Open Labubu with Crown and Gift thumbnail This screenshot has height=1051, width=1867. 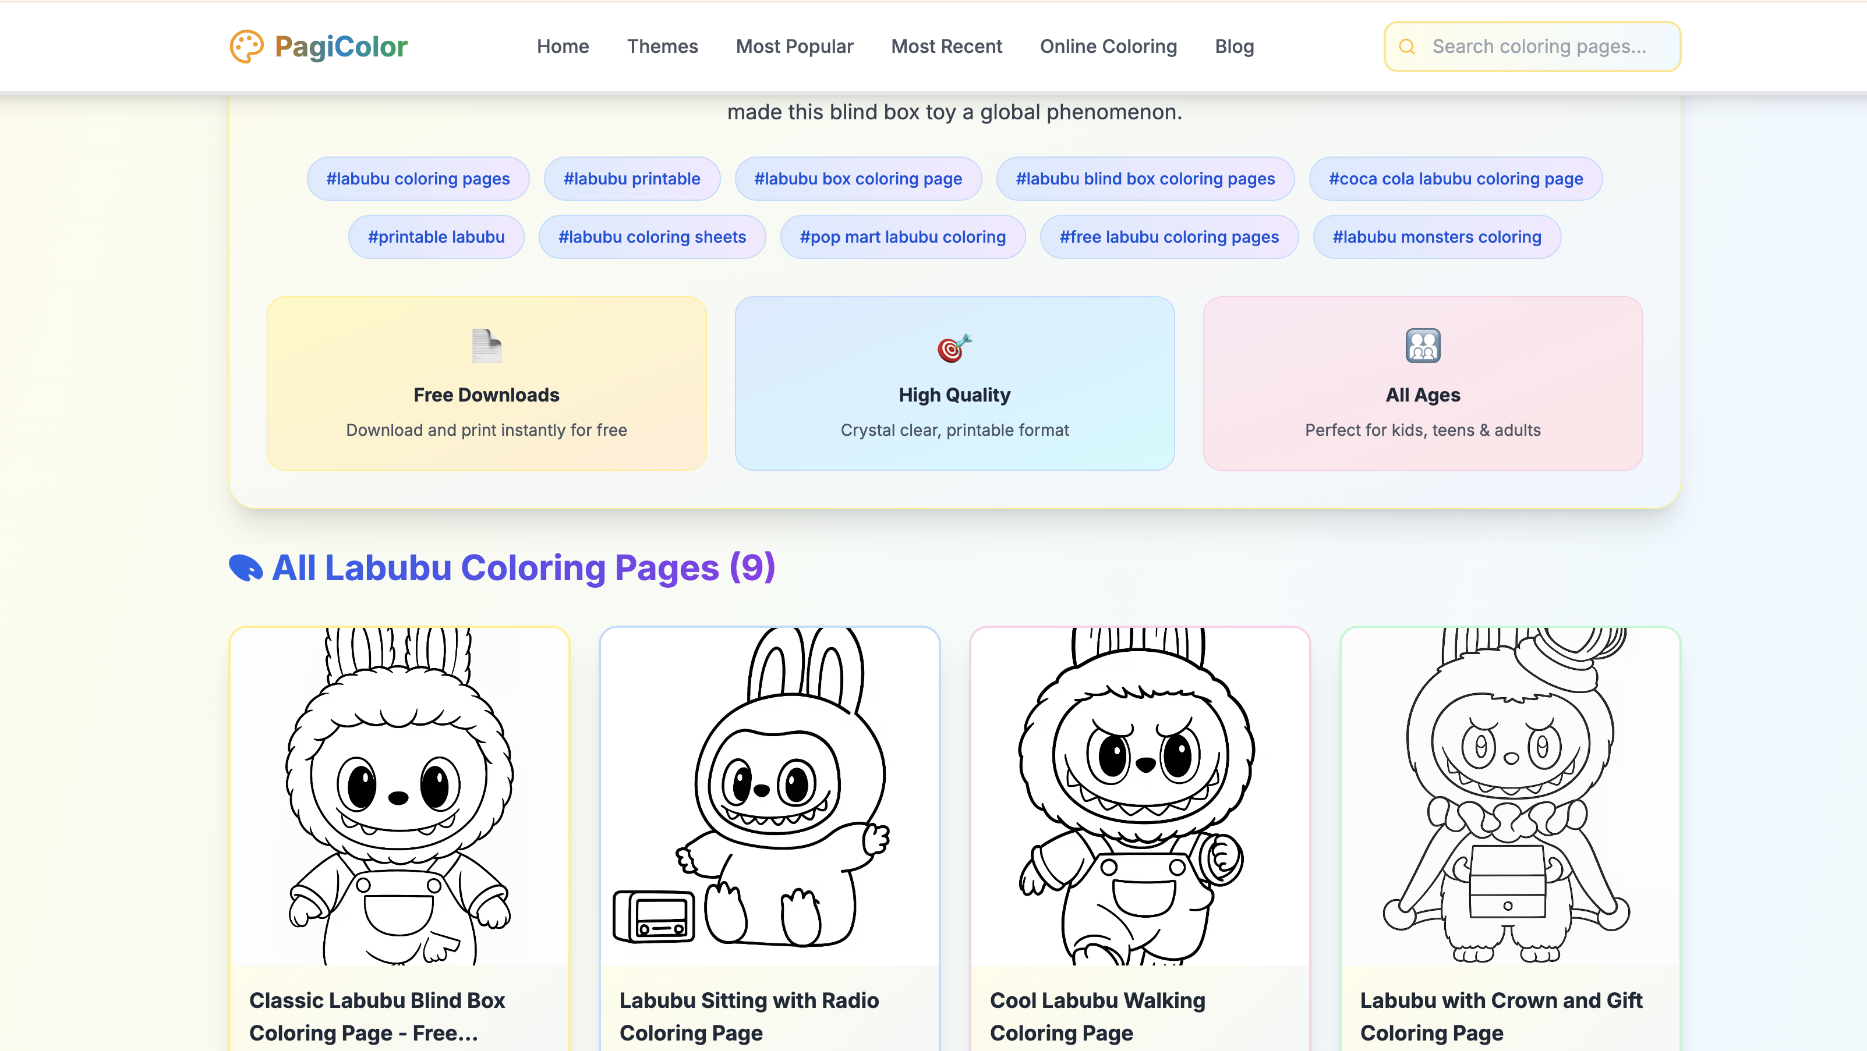(x=1511, y=796)
